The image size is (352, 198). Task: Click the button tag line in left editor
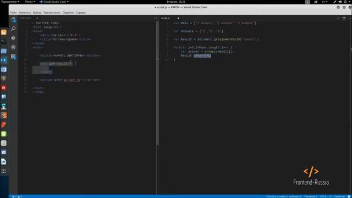click(x=70, y=56)
